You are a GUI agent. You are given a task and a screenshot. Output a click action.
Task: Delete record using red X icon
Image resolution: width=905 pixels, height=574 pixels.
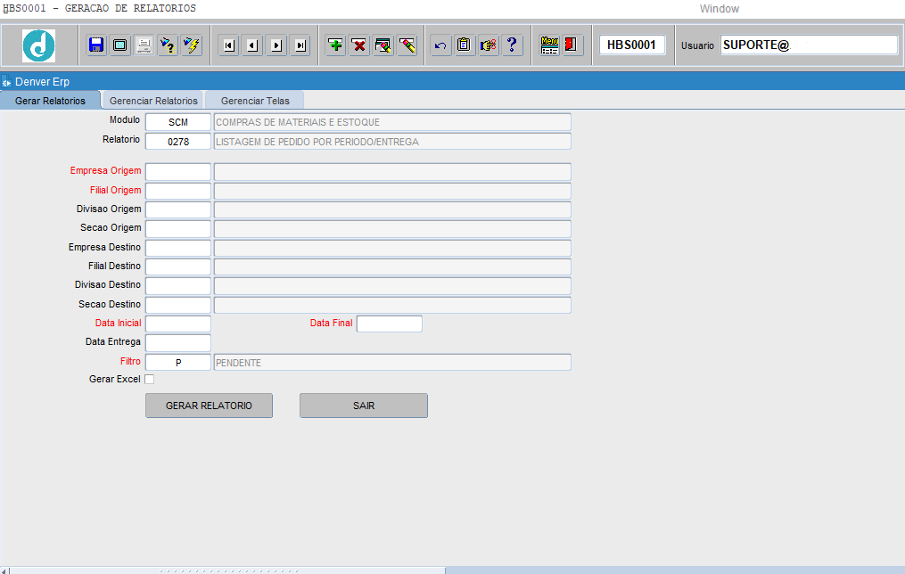coord(359,45)
